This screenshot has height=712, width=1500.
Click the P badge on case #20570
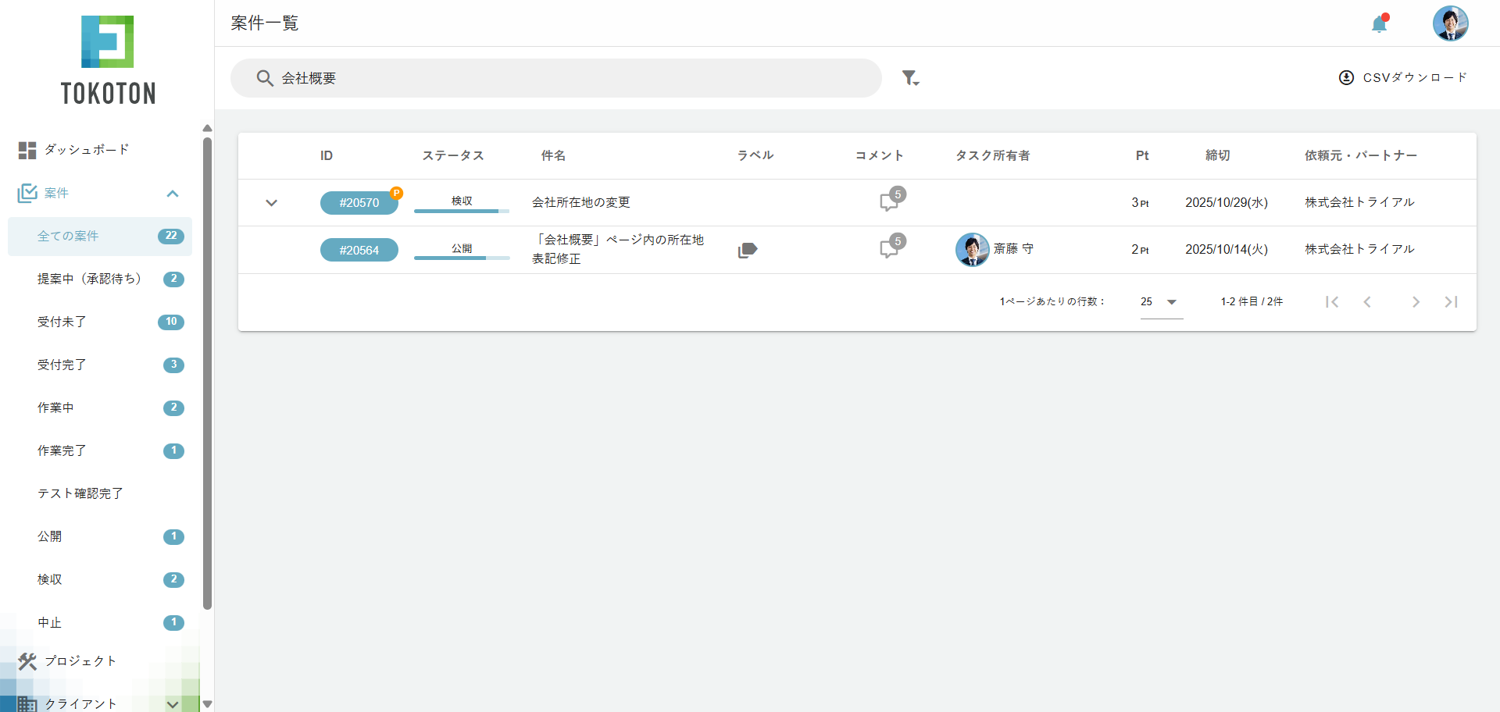pyautogui.click(x=398, y=193)
